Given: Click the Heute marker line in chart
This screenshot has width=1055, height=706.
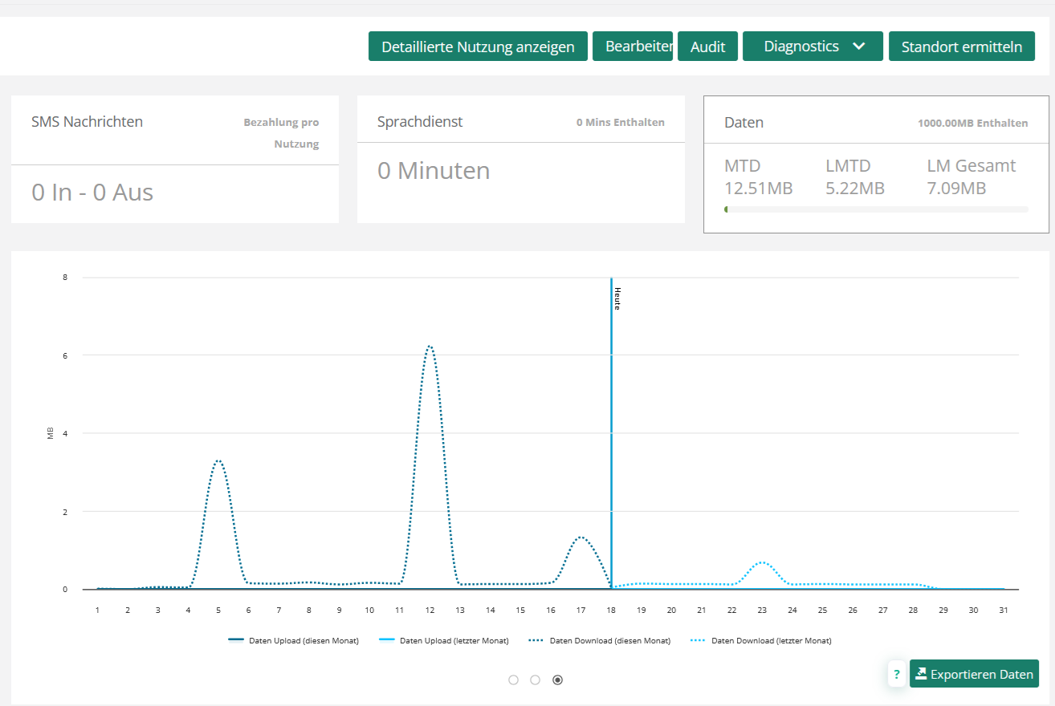Looking at the screenshot, I should point(611,417).
